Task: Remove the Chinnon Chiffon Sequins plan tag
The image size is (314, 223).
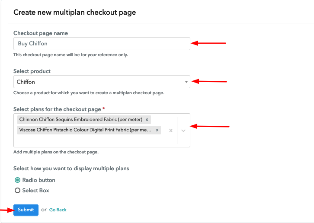Action: [147, 120]
